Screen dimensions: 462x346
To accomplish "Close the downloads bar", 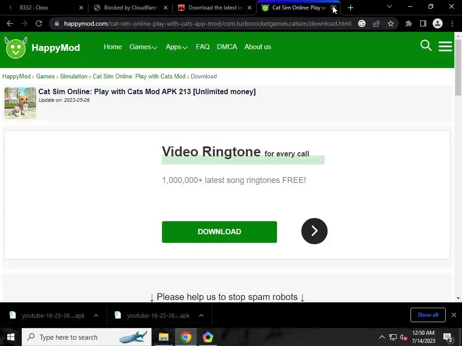I will 454,315.
